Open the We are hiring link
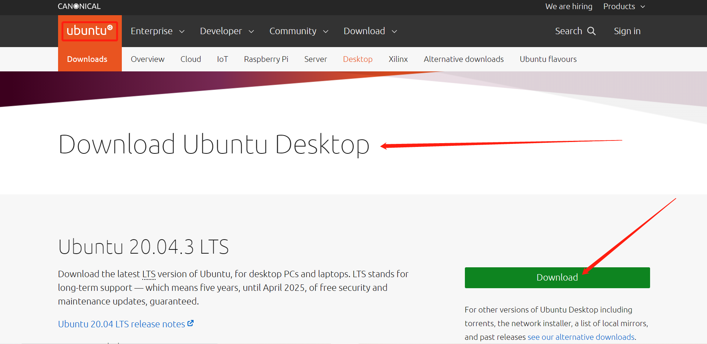The image size is (707, 344). (x=569, y=6)
